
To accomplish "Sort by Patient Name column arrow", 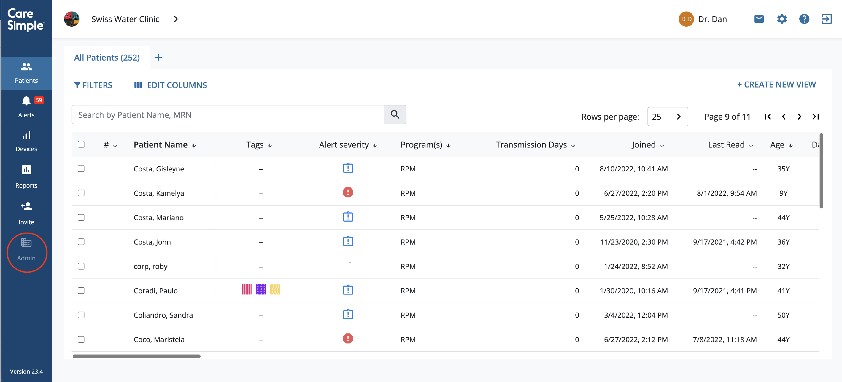I will point(194,146).
